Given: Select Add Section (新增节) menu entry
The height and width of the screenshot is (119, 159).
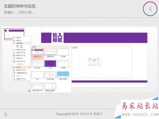Looking at the screenshot, I should (x=22, y=58).
